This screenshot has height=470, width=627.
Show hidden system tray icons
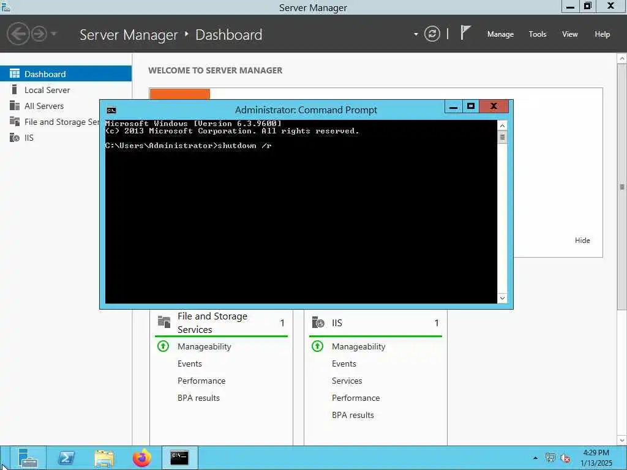(x=535, y=458)
